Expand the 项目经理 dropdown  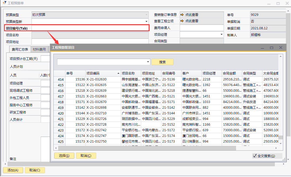(221, 34)
